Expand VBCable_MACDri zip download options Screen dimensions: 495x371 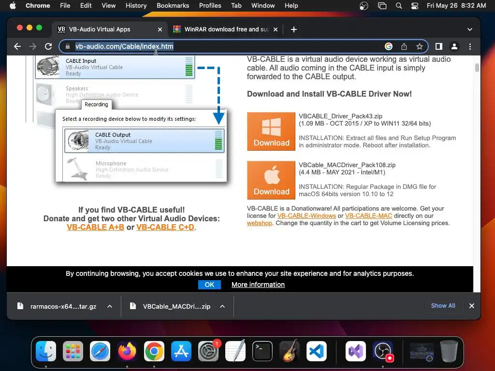coord(222,306)
